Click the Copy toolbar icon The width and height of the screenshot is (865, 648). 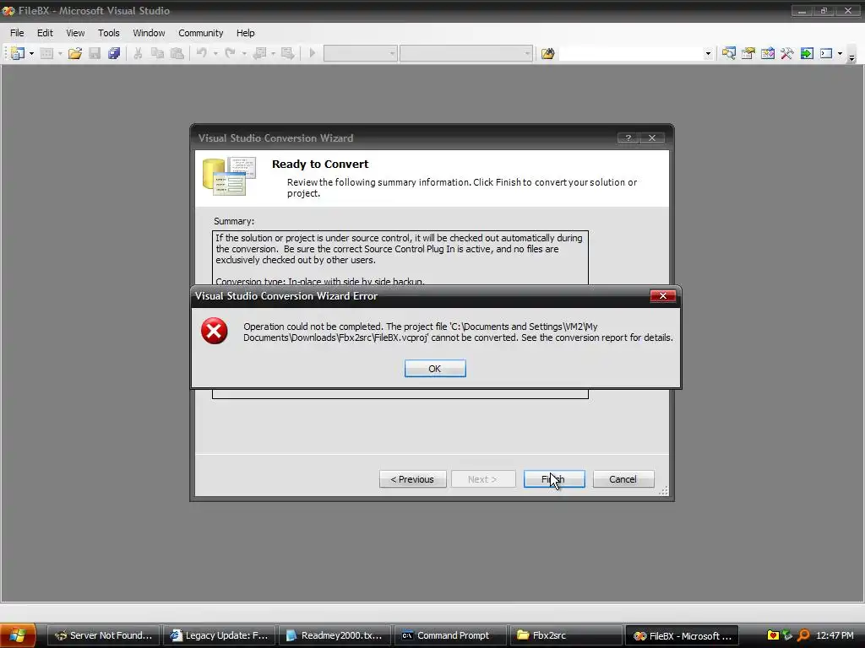coord(157,53)
